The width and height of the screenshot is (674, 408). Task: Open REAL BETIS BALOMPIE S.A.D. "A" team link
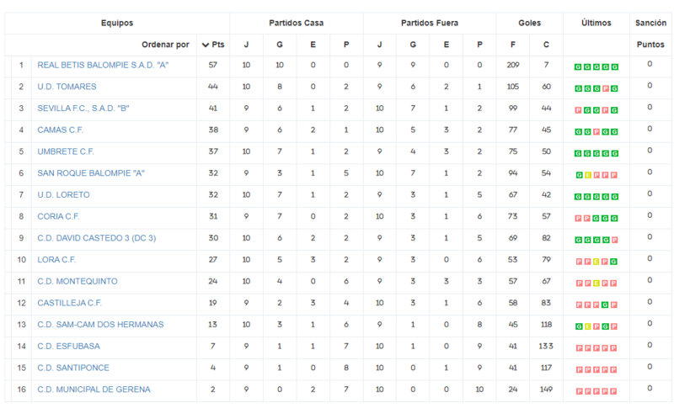click(x=103, y=66)
